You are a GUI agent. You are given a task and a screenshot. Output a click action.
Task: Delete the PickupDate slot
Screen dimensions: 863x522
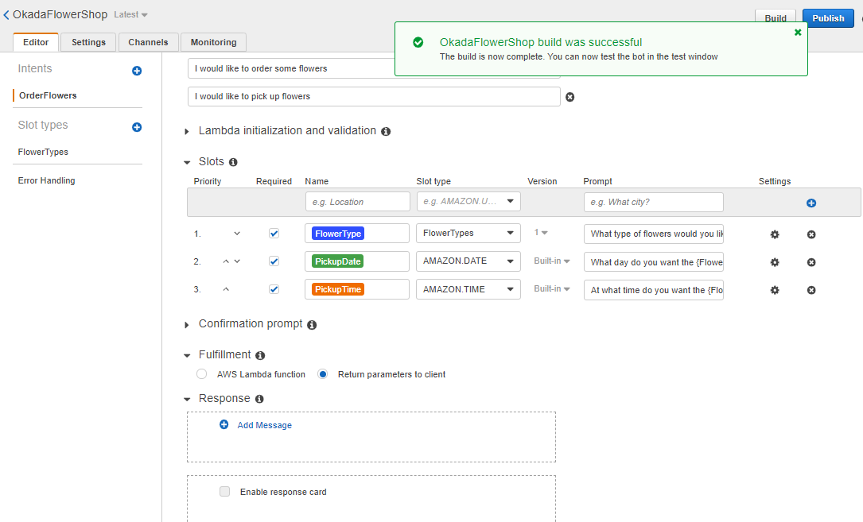tap(811, 262)
